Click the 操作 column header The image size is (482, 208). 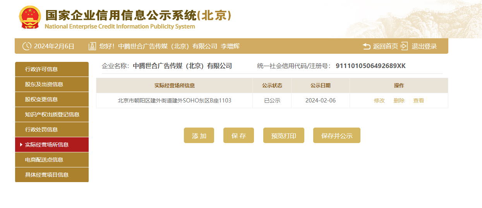[399, 85]
